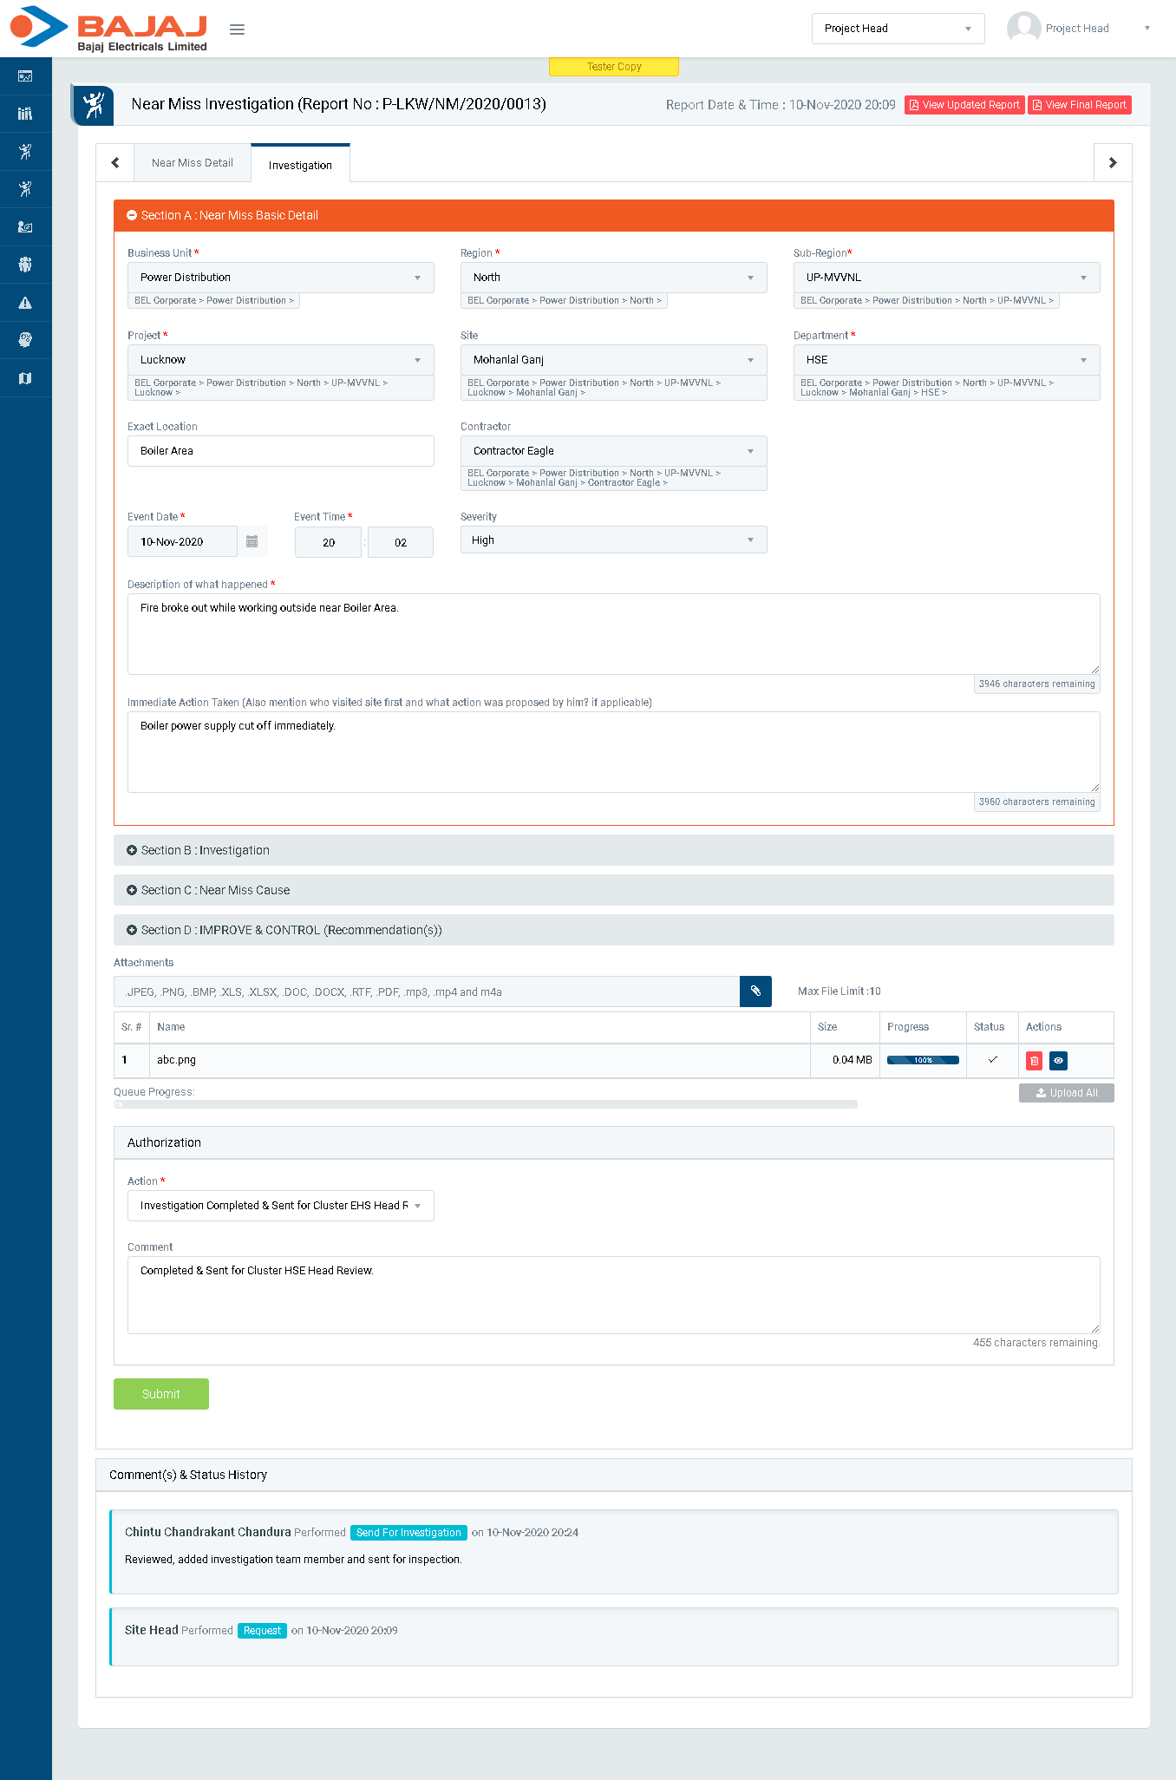Open the warning triangle icon in sidebar
The width and height of the screenshot is (1176, 1780).
[x=25, y=303]
